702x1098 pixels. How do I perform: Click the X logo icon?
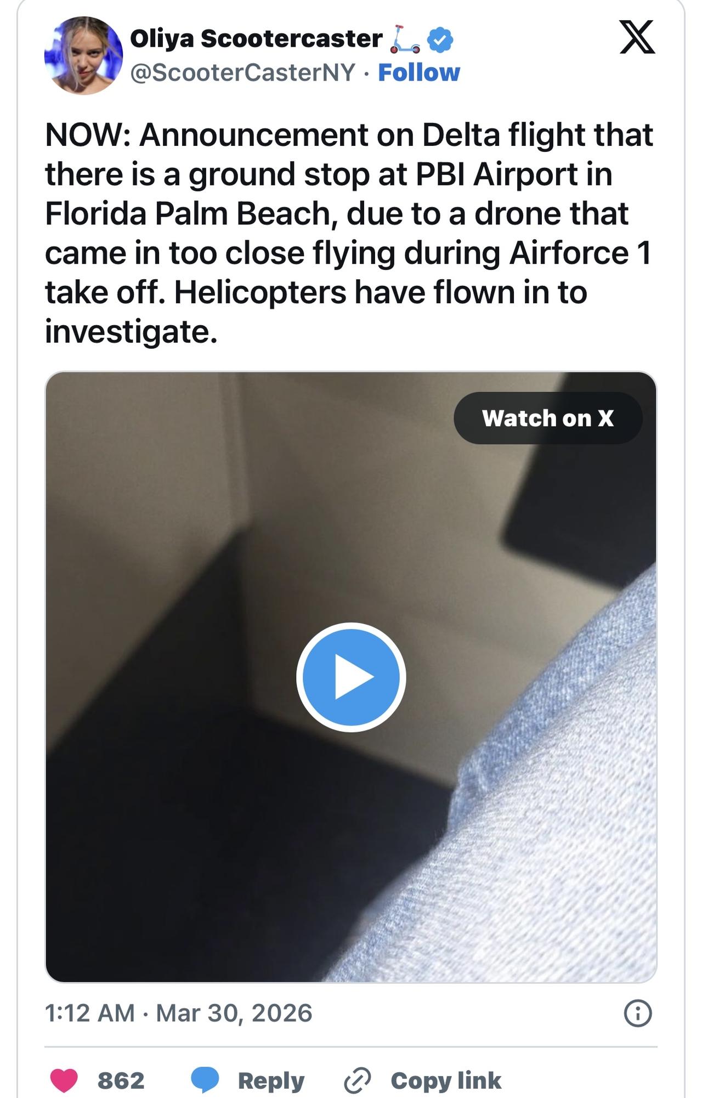tap(637, 37)
